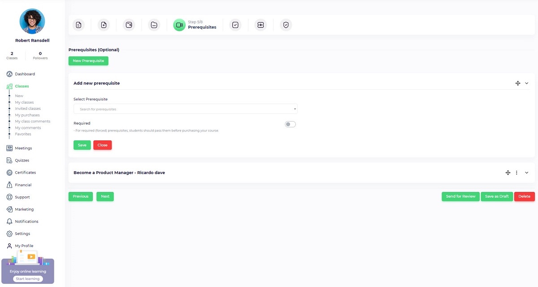Screen dimensions: 538x287
Task: Click Robert Ransdell's profile avatar
Action: 32,21
